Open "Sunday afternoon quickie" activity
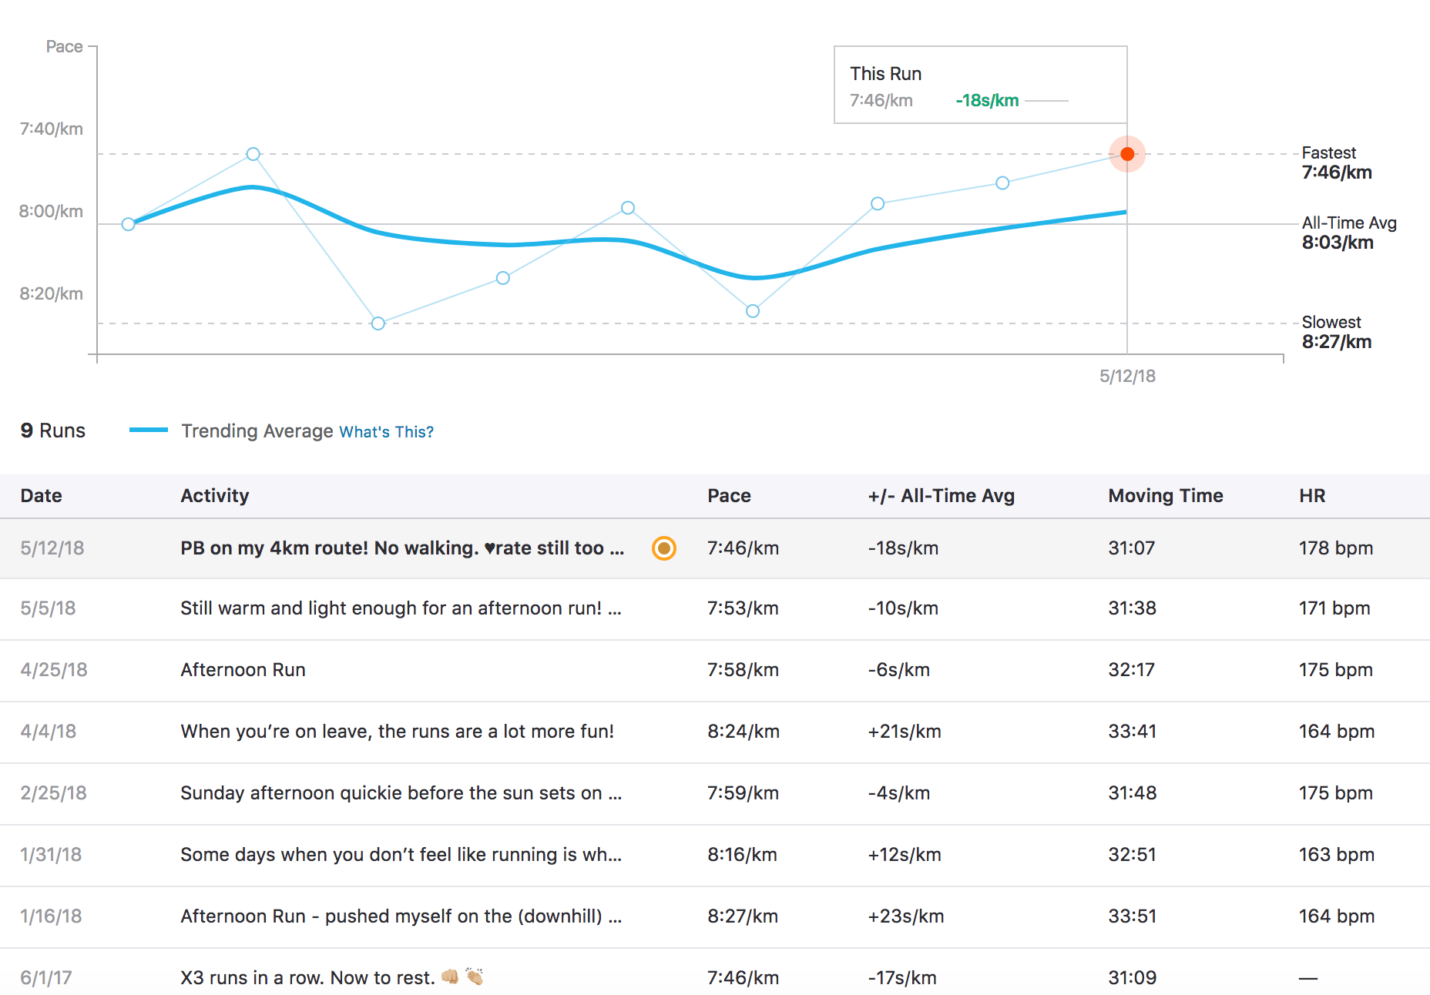This screenshot has width=1430, height=995. (400, 793)
